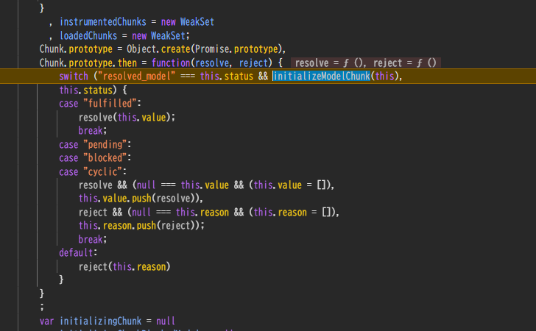Click the highlighted initializeModelChunk call
Screen dimensions: 536x331
click(321, 76)
